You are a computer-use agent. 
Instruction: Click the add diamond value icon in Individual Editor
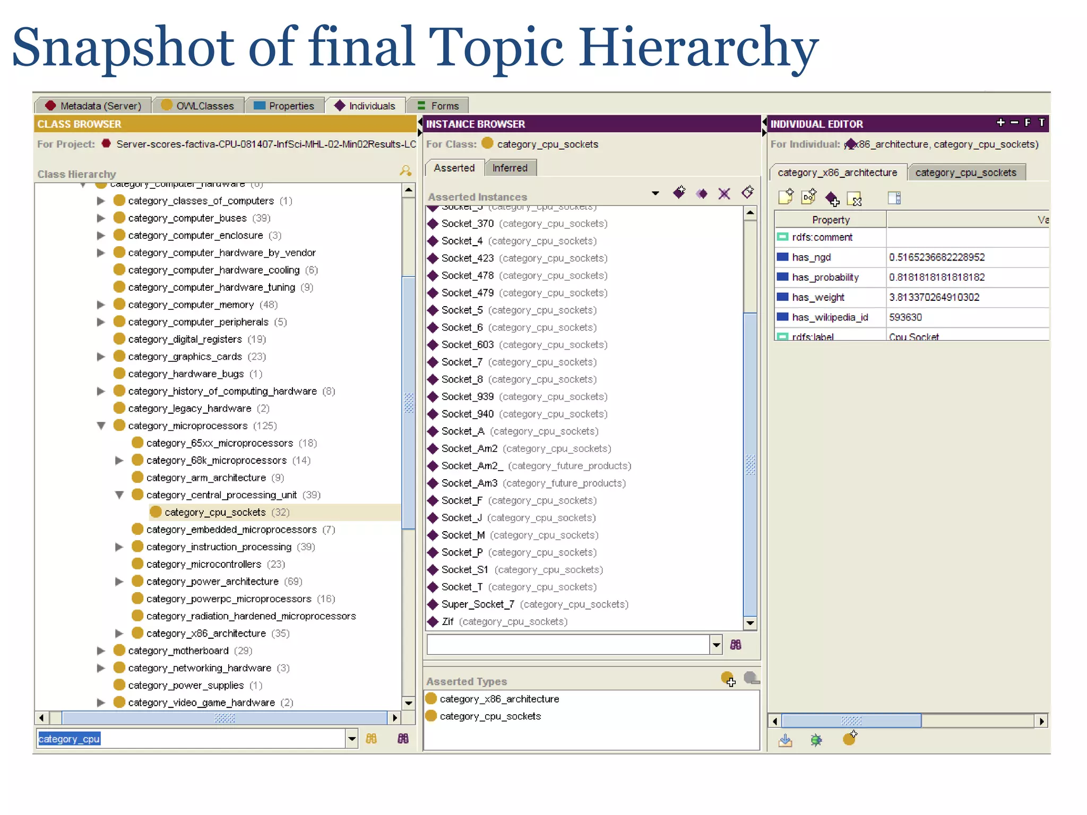832,198
